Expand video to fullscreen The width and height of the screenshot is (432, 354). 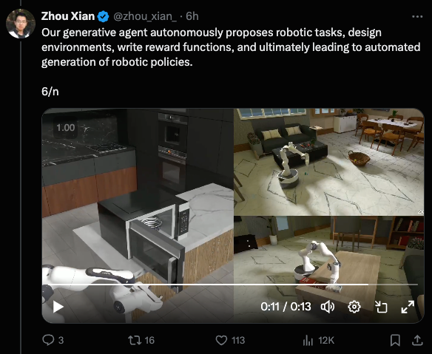pos(408,307)
